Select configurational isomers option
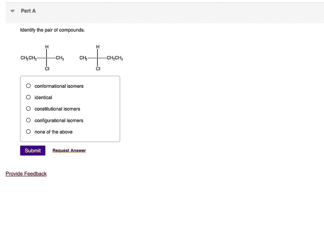The image size is (324, 250). 28,120
